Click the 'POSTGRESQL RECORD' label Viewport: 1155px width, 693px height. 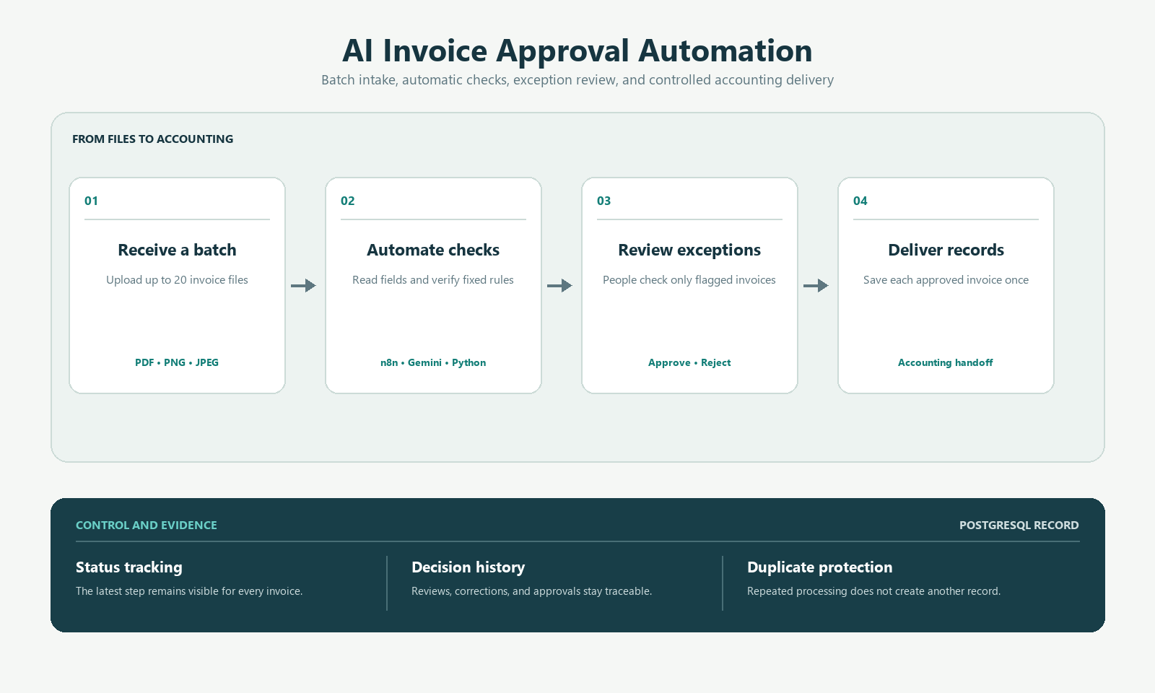pos(1019,526)
